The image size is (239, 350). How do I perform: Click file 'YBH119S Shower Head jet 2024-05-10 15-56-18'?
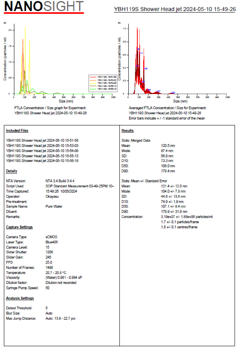(x=42, y=161)
